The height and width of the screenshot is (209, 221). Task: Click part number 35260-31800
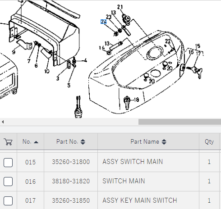pyautogui.click(x=71, y=162)
